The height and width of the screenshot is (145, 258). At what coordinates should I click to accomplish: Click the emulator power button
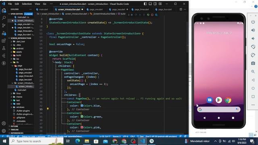click(x=253, y=22)
